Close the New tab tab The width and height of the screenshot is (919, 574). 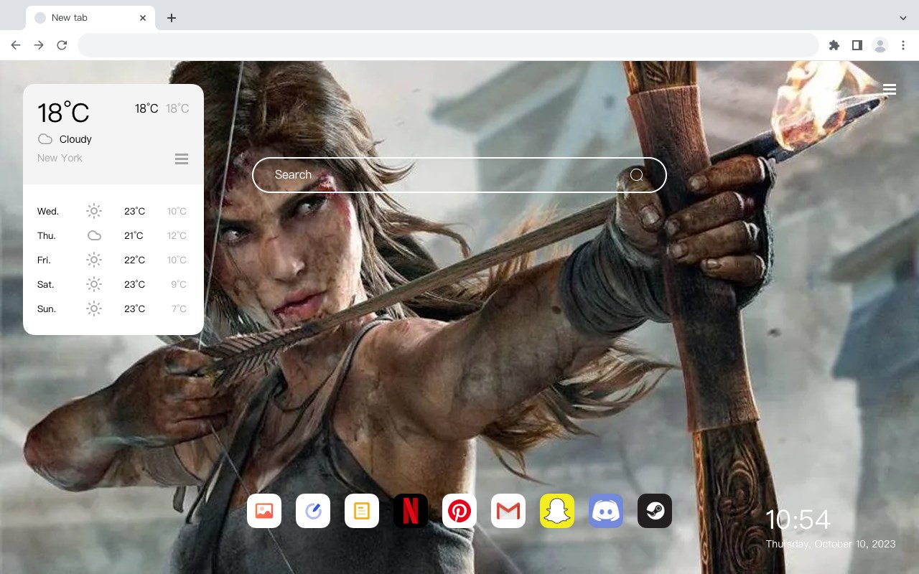coord(143,18)
